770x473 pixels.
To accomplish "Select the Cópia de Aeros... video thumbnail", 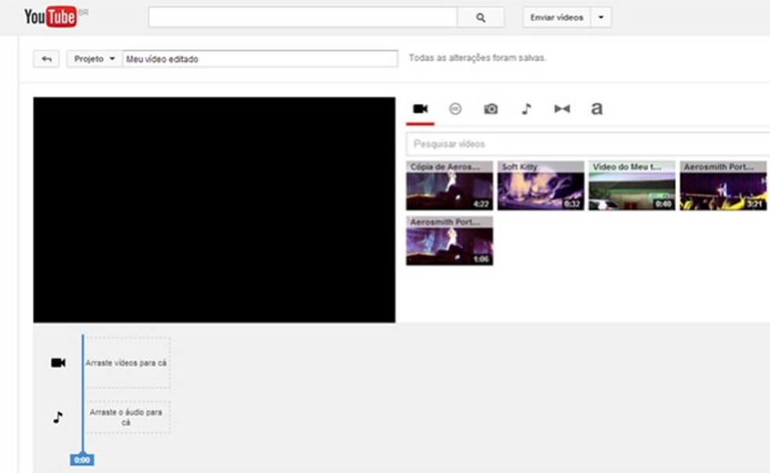I will [x=449, y=185].
